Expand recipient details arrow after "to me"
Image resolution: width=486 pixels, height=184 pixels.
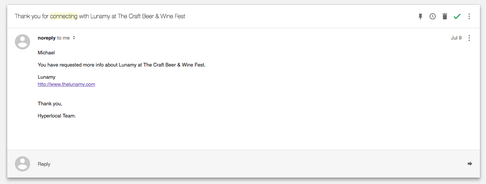[x=74, y=38]
